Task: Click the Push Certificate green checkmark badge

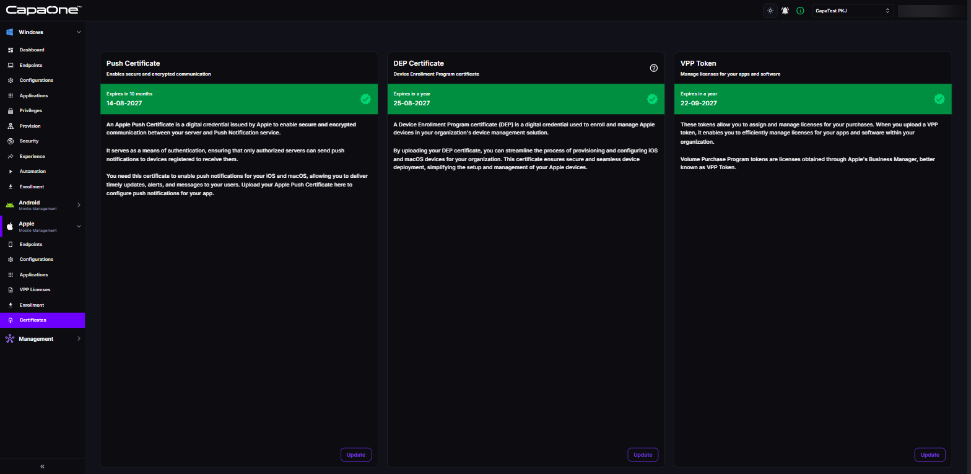Action: [365, 99]
